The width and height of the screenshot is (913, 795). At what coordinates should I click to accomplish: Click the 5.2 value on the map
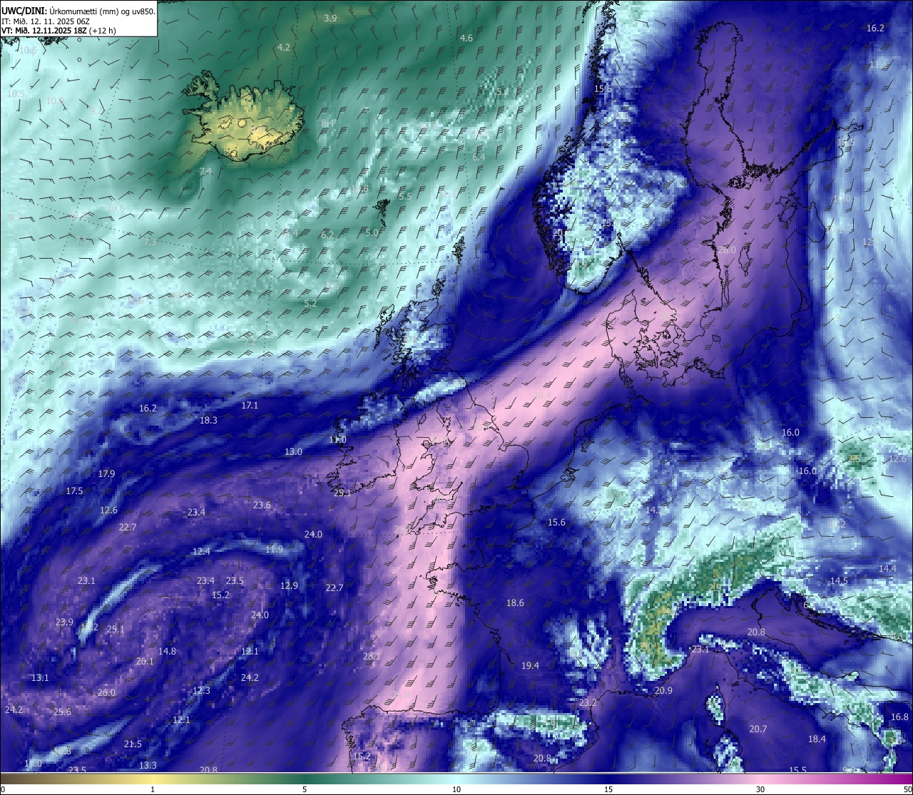[310, 303]
